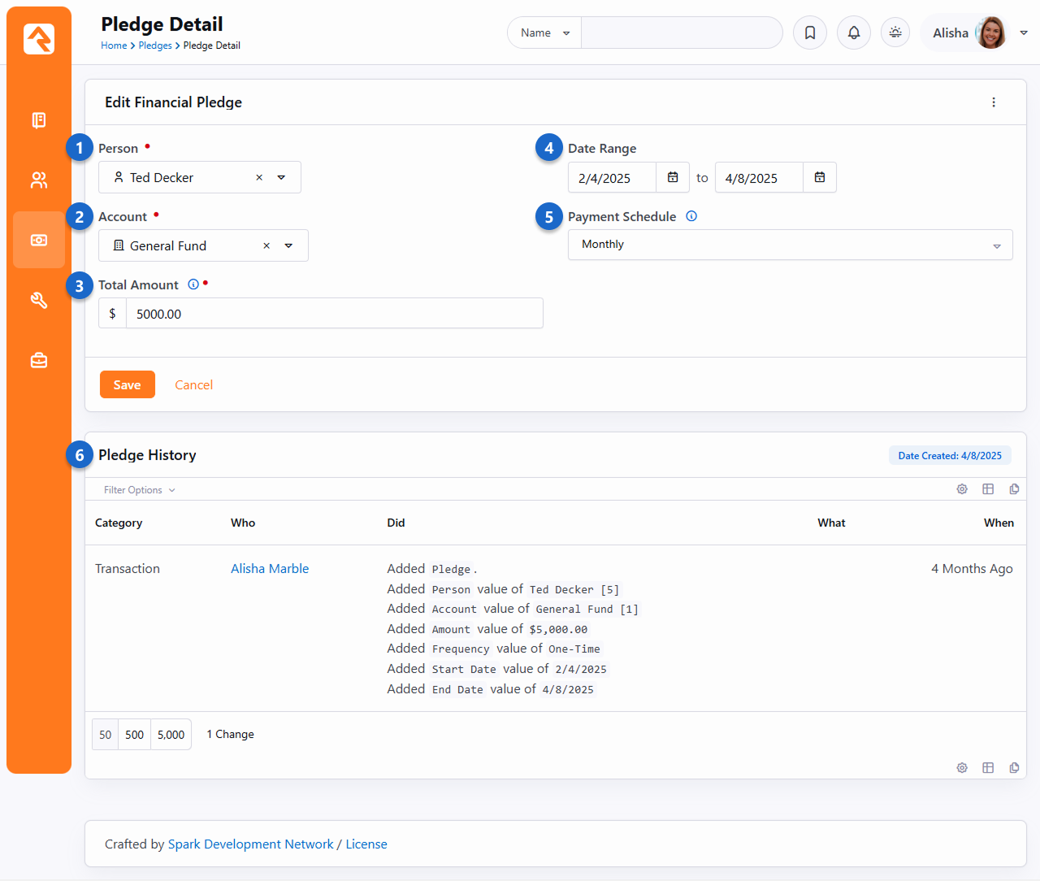Toggle the light/dark theme icon
Viewport: 1040px width, 881px height.
point(895,33)
